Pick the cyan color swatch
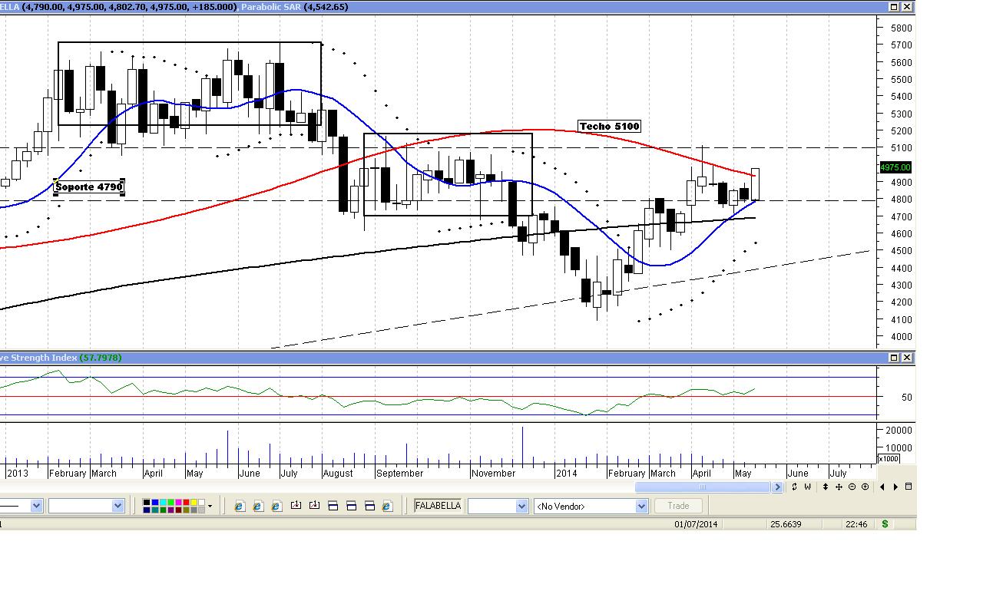 (162, 503)
